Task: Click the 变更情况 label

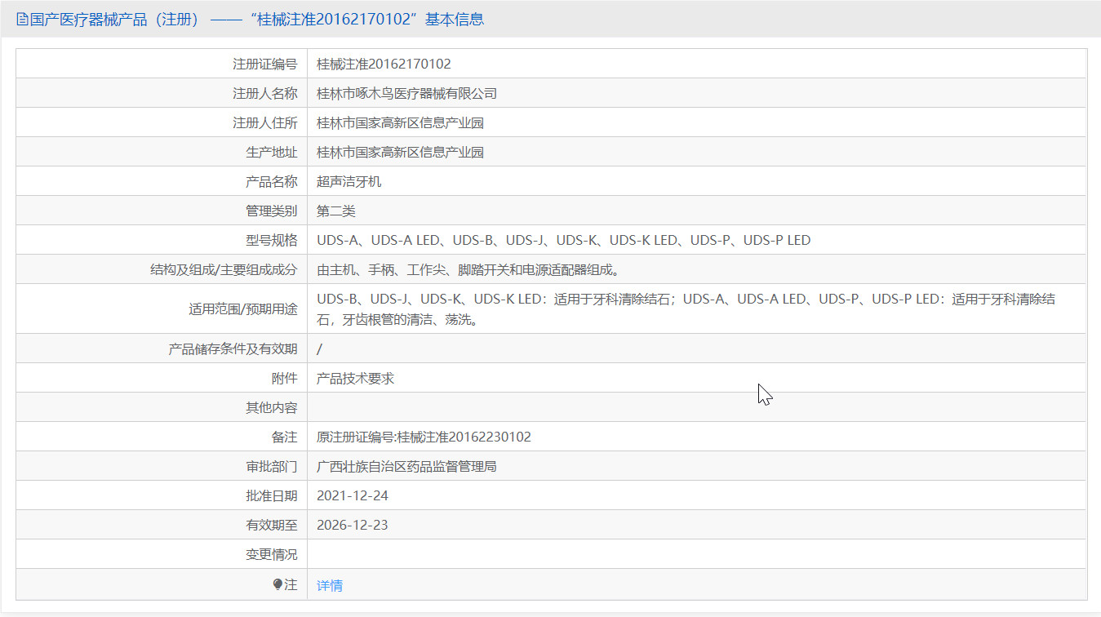Action: pyautogui.click(x=271, y=554)
